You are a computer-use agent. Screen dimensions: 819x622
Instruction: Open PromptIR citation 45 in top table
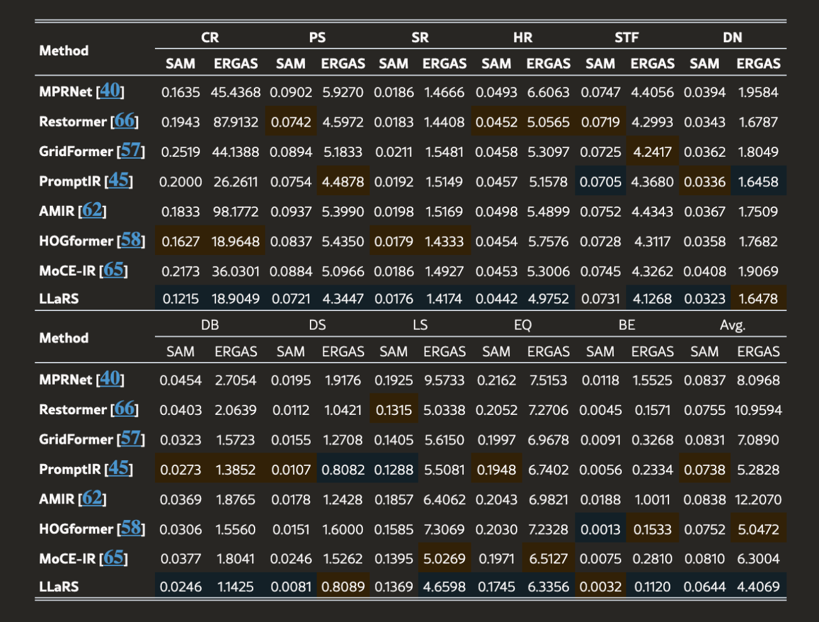[x=118, y=180]
